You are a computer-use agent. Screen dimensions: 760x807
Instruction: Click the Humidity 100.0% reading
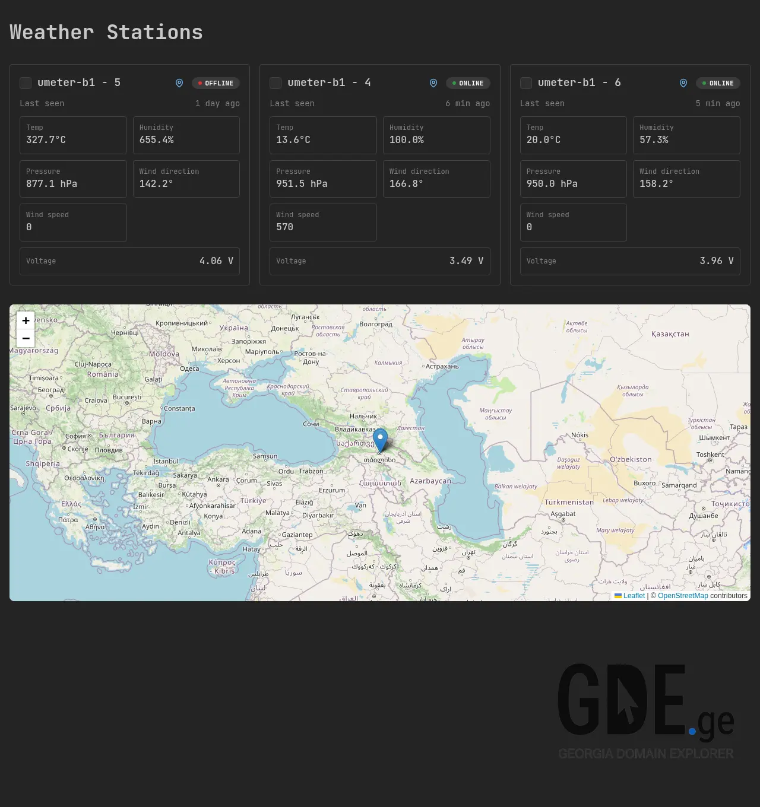pyautogui.click(x=436, y=135)
